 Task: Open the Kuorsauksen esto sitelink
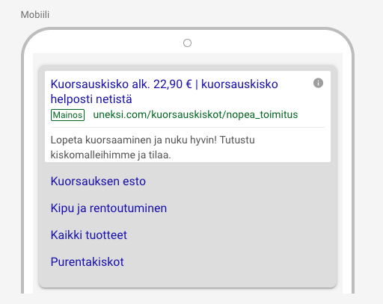[98, 181]
